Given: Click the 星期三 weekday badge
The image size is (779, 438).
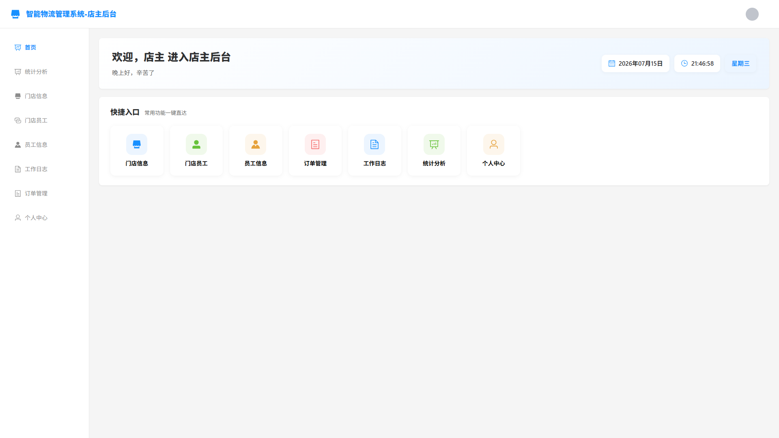Looking at the screenshot, I should click(740, 64).
